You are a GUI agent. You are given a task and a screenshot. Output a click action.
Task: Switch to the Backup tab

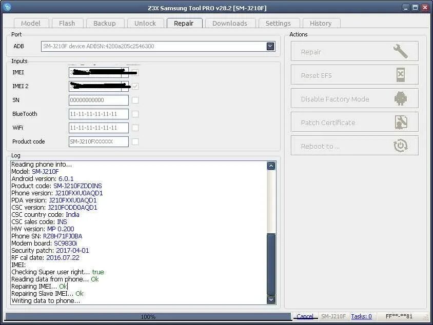coord(105,23)
